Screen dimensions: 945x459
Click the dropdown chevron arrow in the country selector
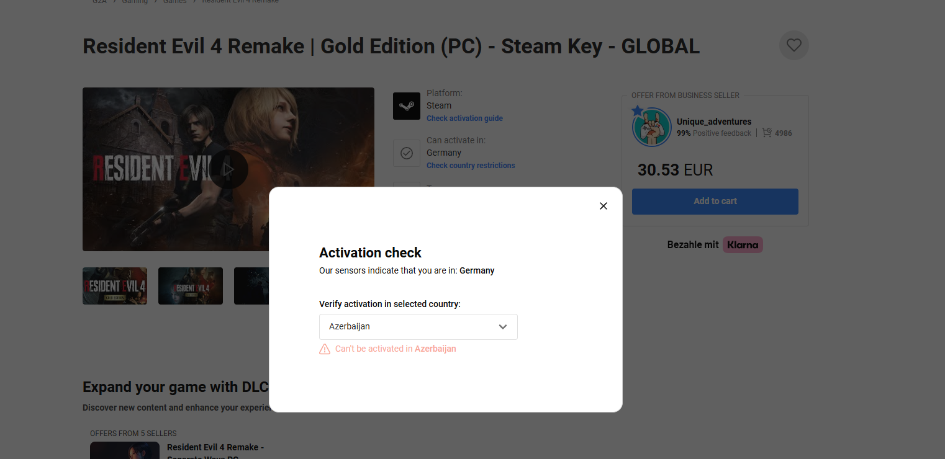tap(503, 327)
